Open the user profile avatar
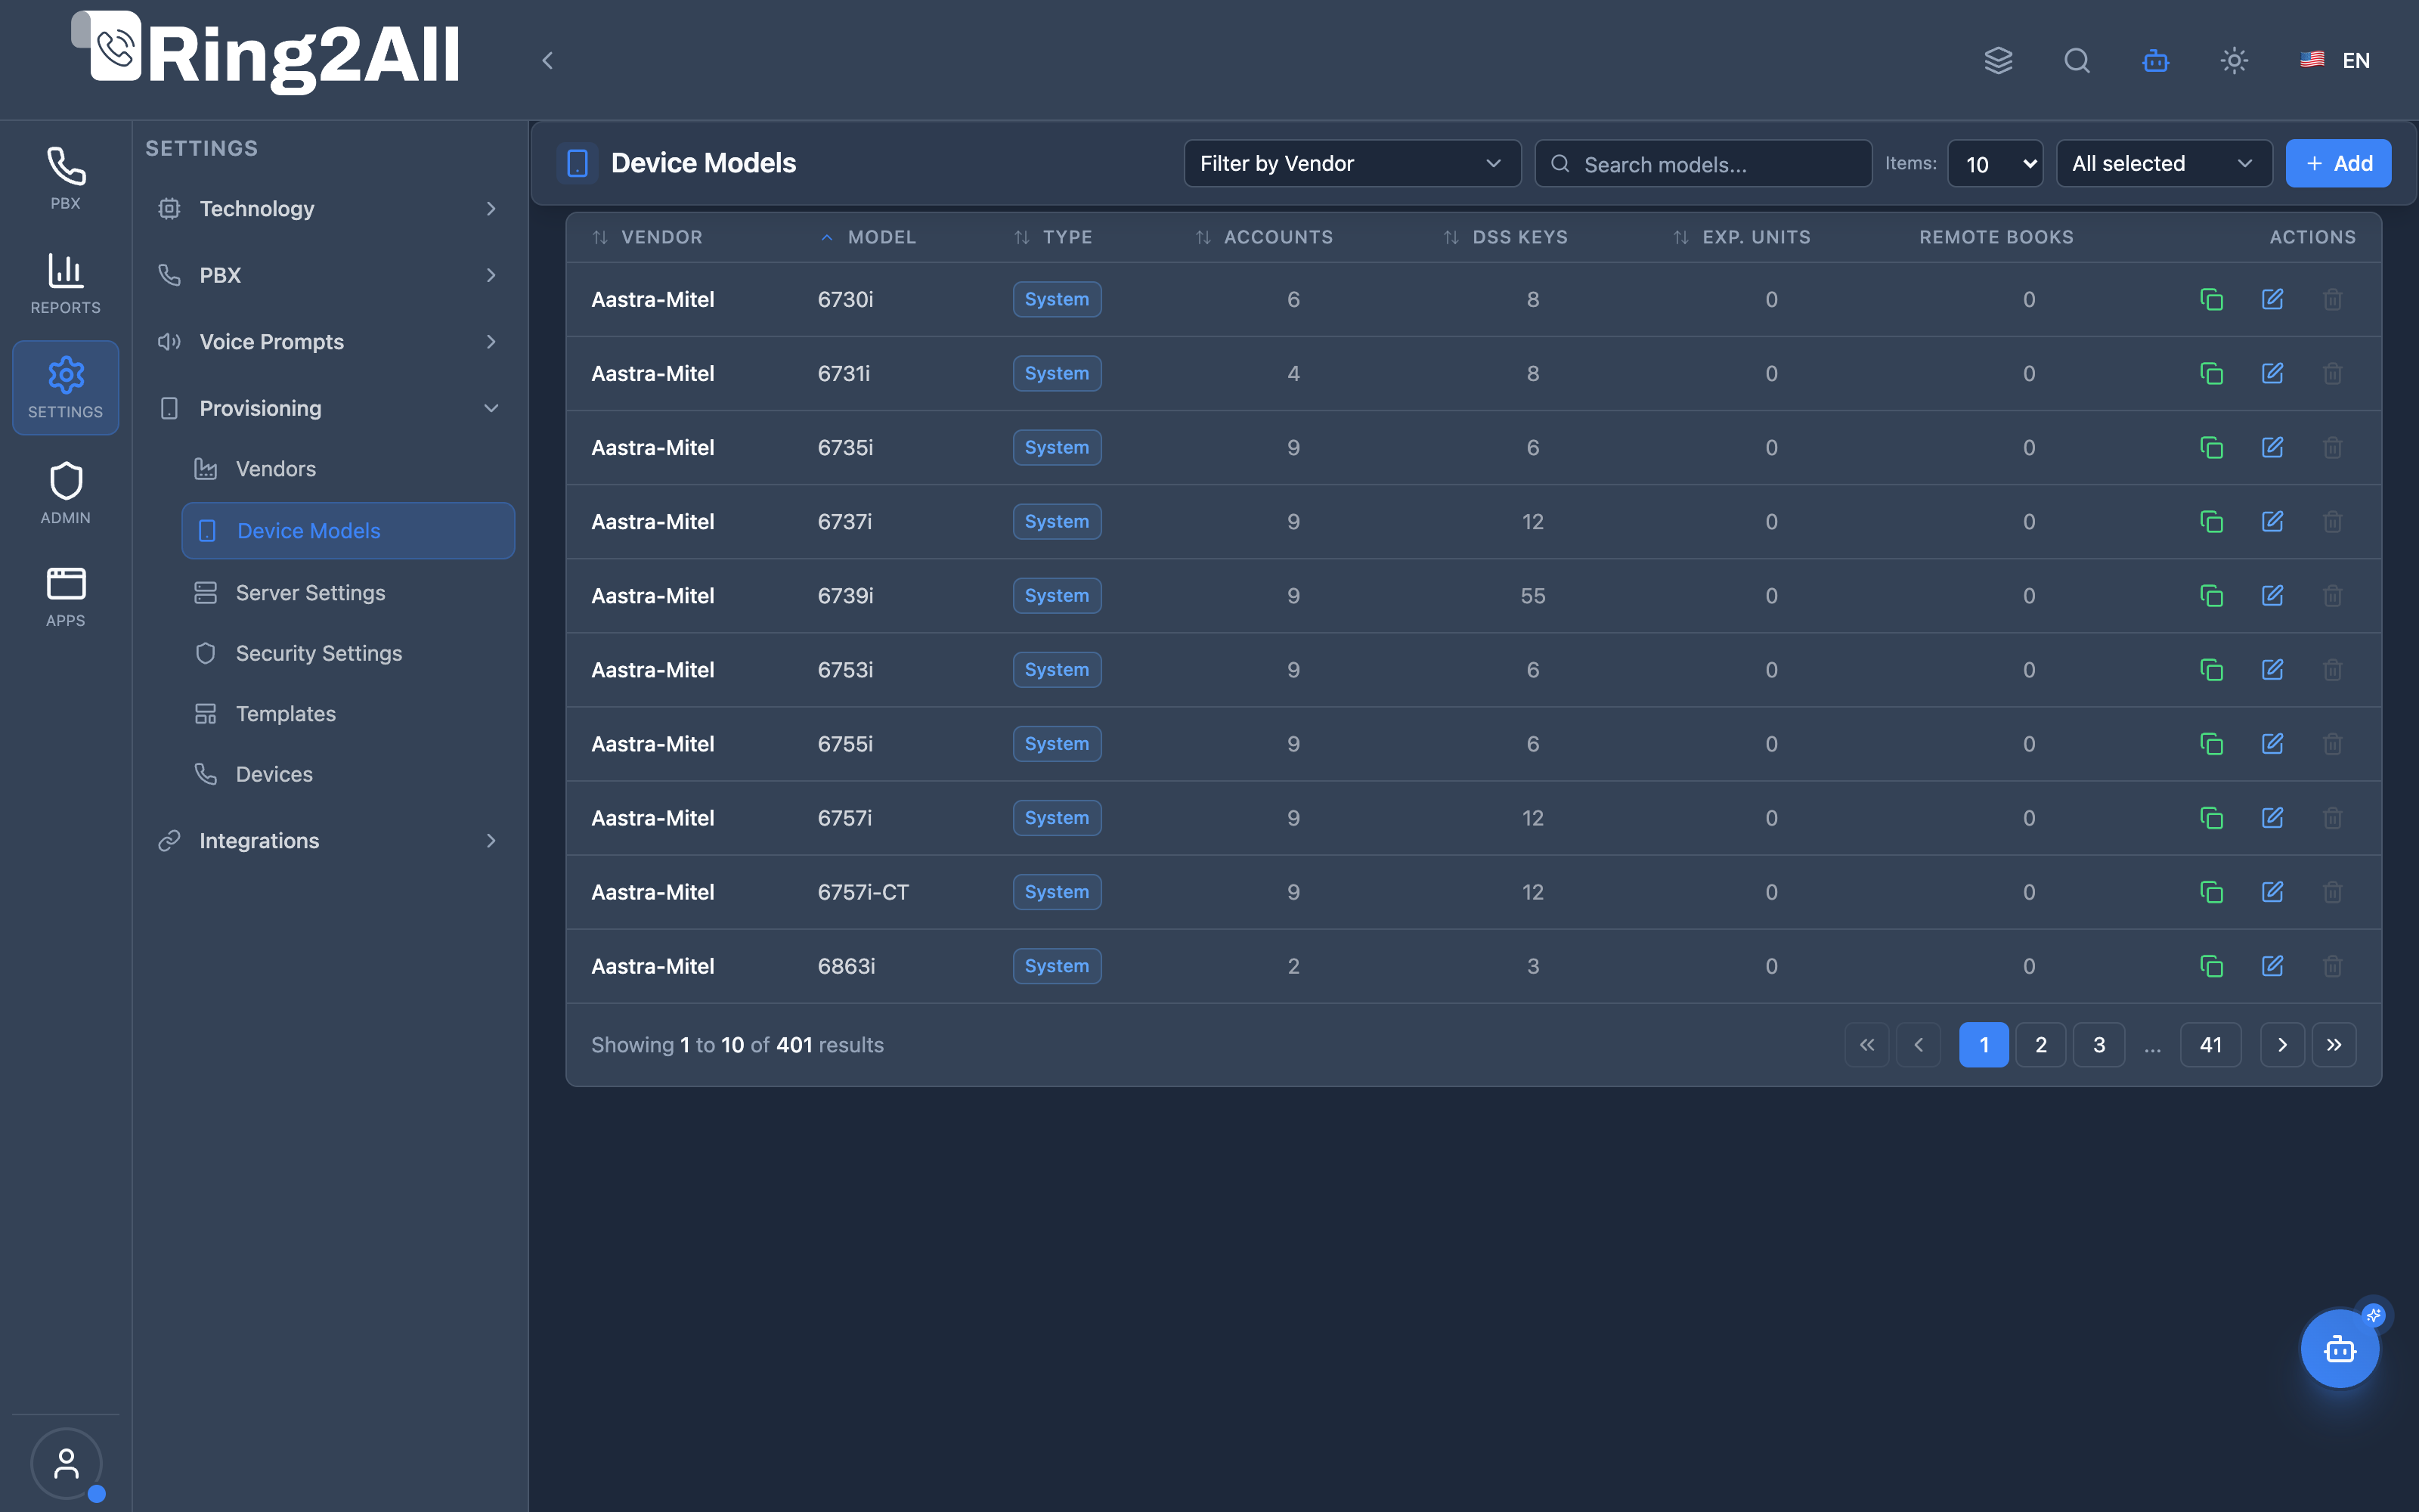This screenshot has width=2419, height=1512. click(66, 1463)
